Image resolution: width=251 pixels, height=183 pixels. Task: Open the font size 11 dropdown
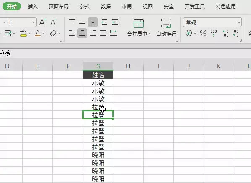click(34, 22)
